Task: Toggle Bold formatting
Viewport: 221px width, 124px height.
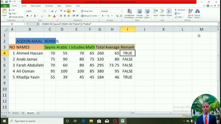Action: point(27,16)
